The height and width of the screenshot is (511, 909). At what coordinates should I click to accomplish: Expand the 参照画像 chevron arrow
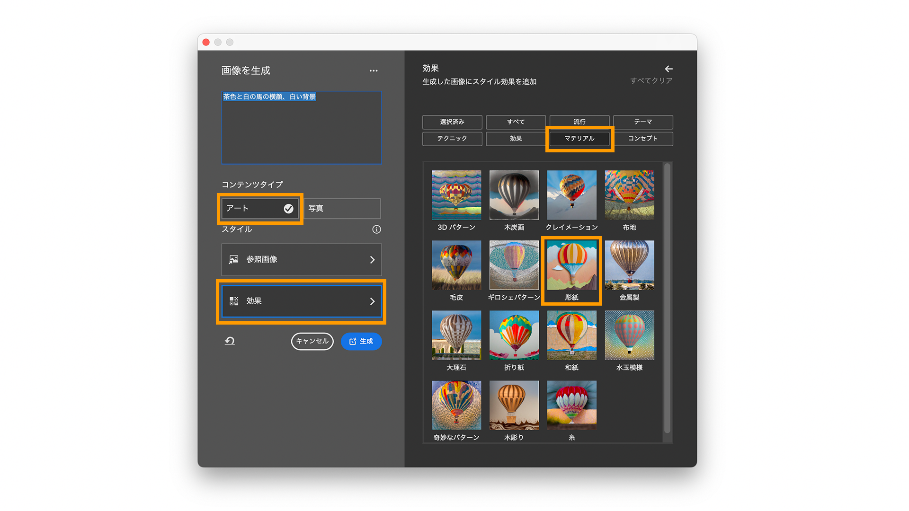(372, 260)
